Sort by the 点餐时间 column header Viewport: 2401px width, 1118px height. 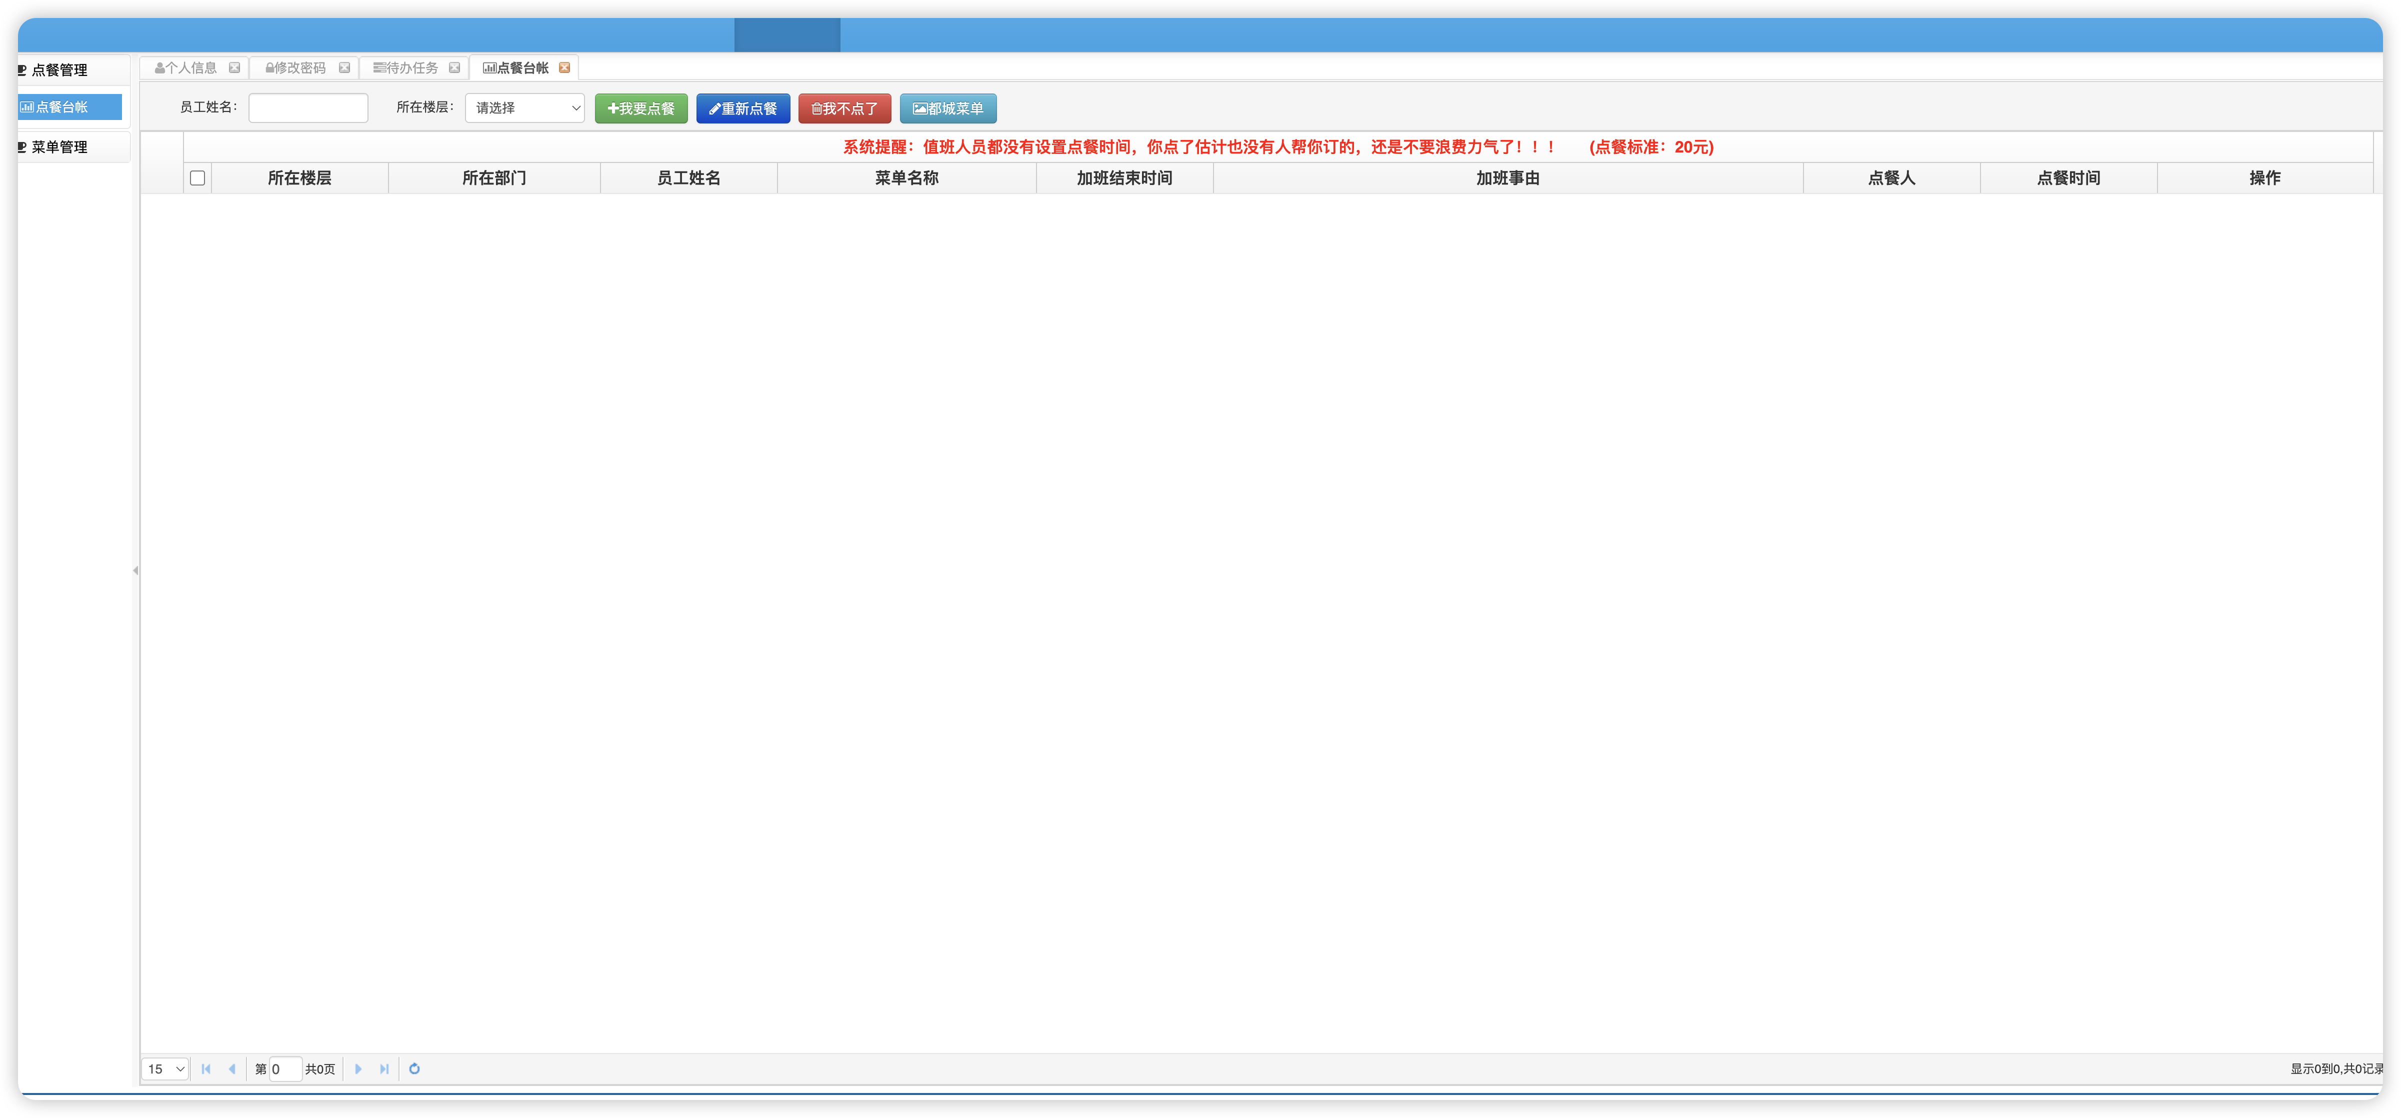point(2069,178)
